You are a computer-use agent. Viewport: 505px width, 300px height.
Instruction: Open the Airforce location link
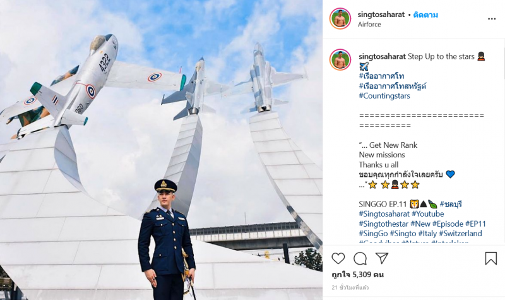369,25
